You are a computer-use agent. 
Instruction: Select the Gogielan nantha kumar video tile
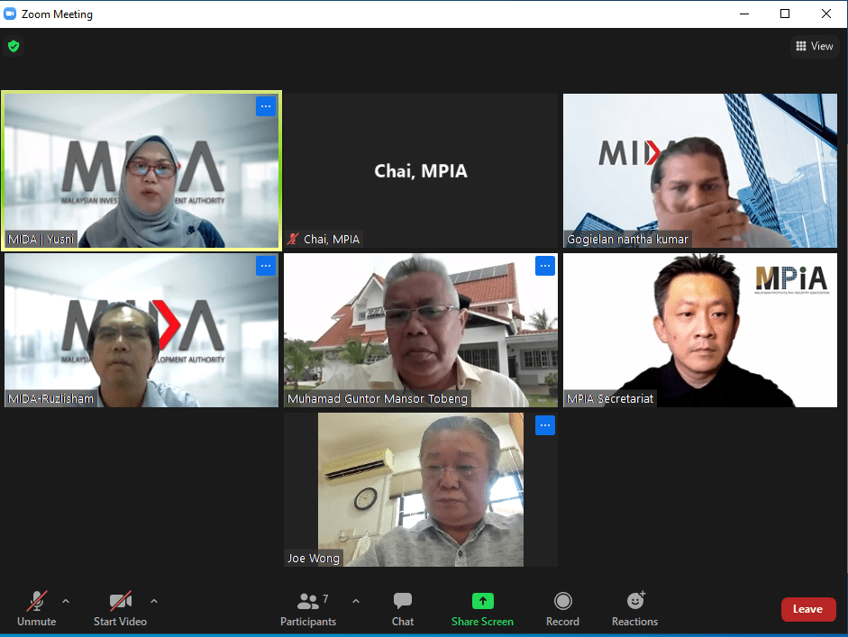(700, 170)
